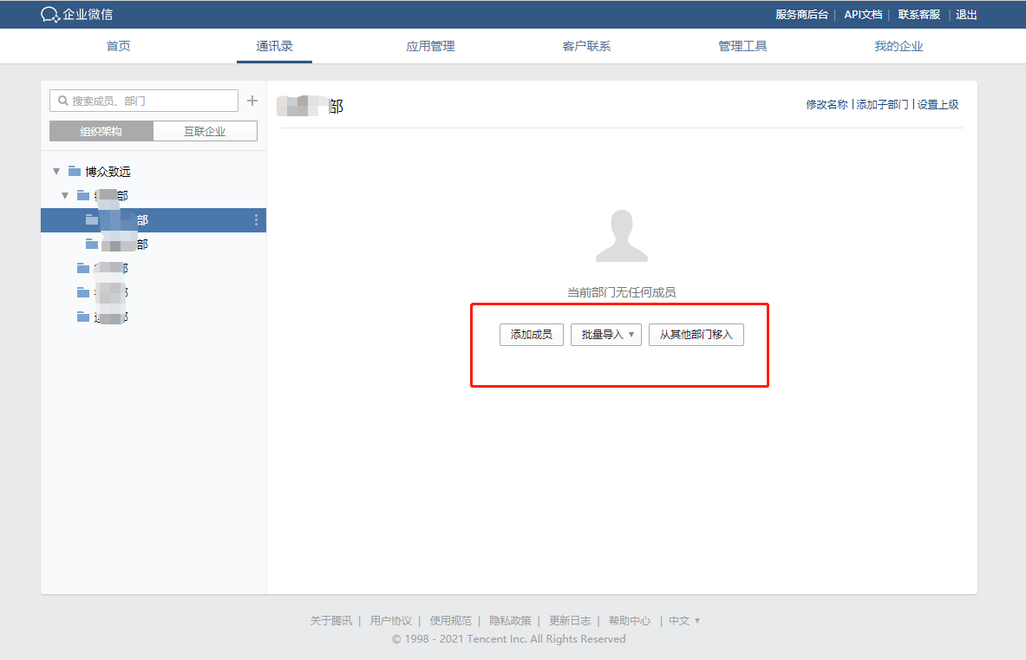Click the WeChat Work logo icon
This screenshot has width=1026, height=660.
tap(50, 15)
